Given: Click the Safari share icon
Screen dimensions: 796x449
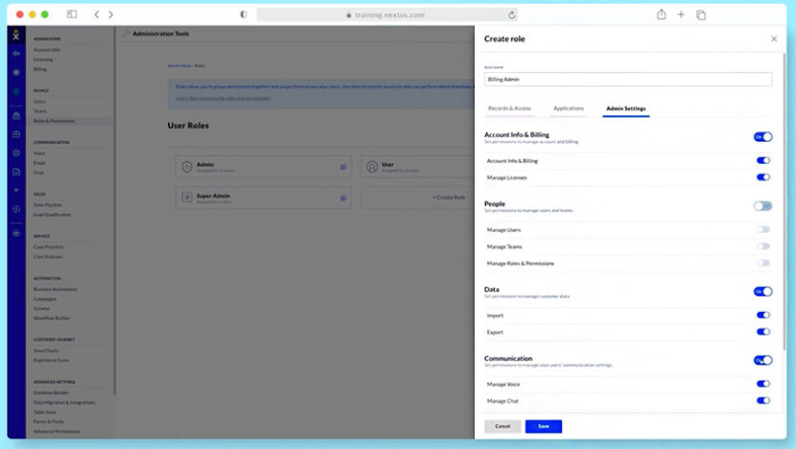Looking at the screenshot, I should [662, 14].
